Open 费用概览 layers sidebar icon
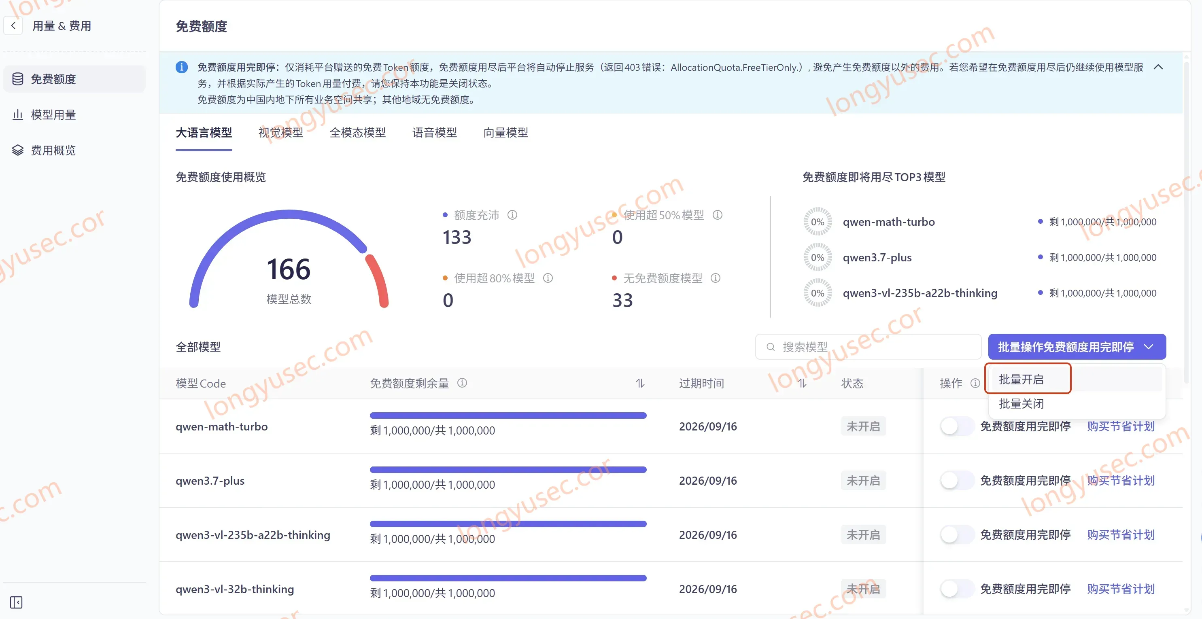1202x619 pixels. click(x=18, y=150)
